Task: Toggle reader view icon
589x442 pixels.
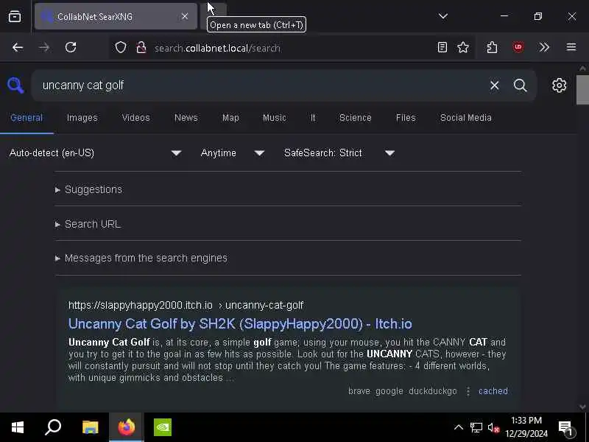Action: [x=442, y=47]
